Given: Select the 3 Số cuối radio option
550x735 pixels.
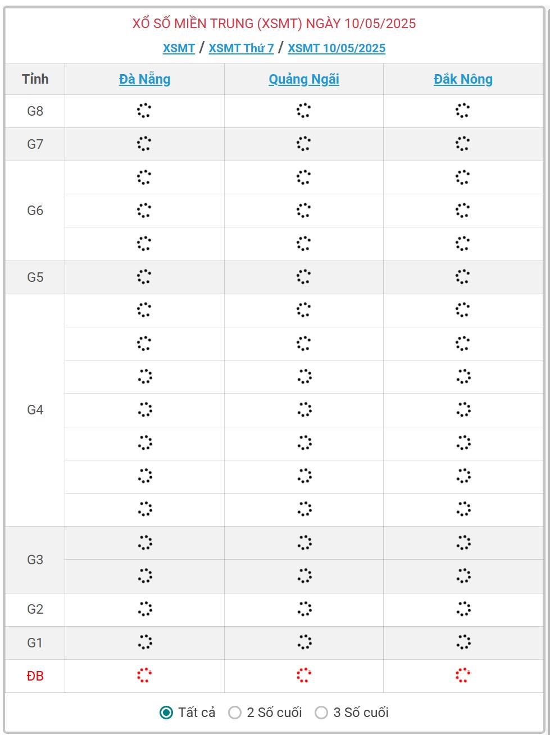Looking at the screenshot, I should coord(321,713).
